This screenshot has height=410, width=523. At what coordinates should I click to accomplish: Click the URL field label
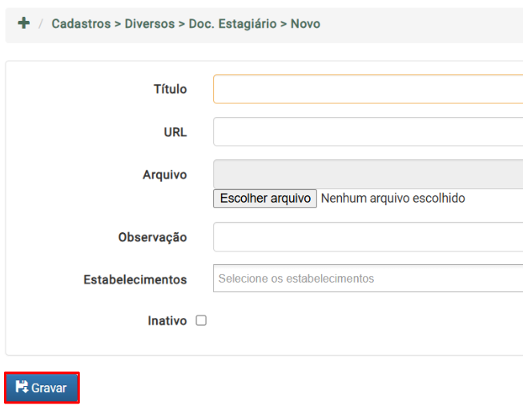pyautogui.click(x=175, y=132)
